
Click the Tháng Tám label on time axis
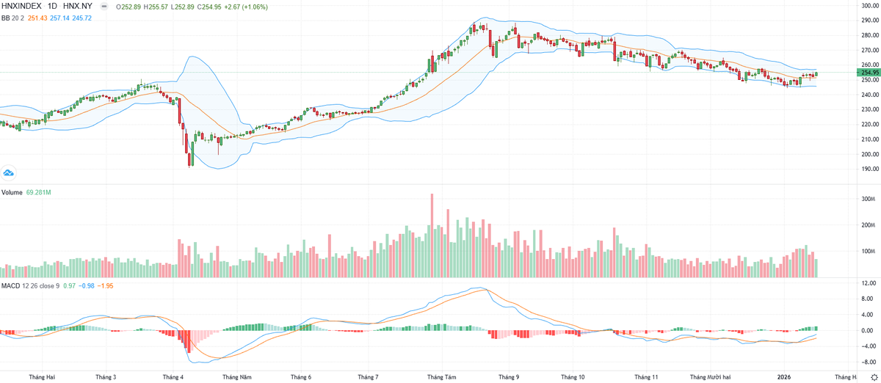(x=440, y=376)
